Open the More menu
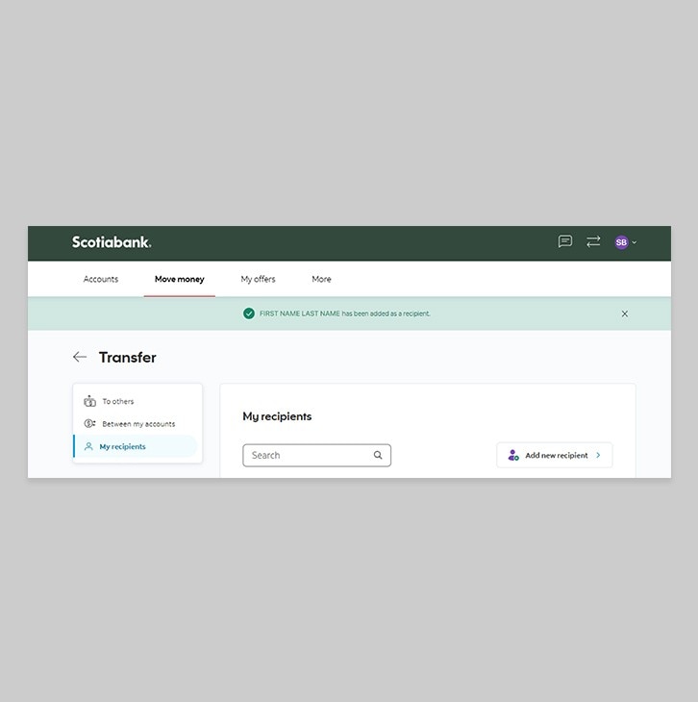 pos(321,279)
